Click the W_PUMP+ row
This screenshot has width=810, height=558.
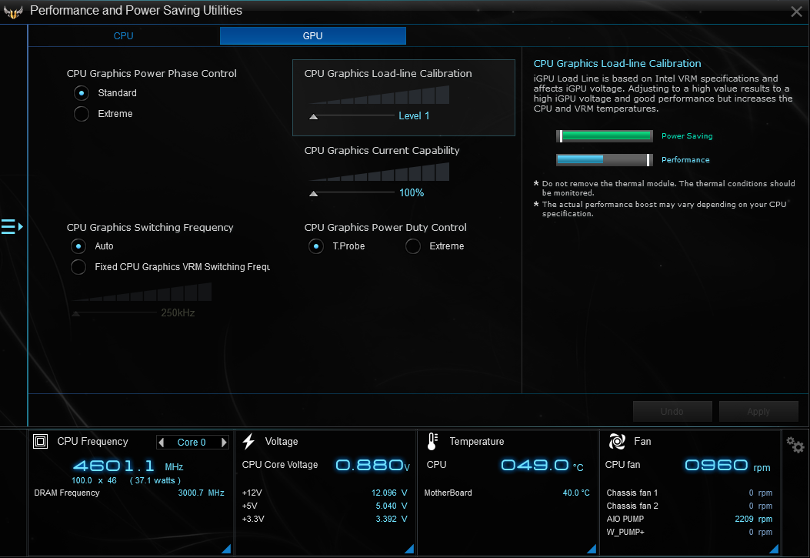coord(690,532)
